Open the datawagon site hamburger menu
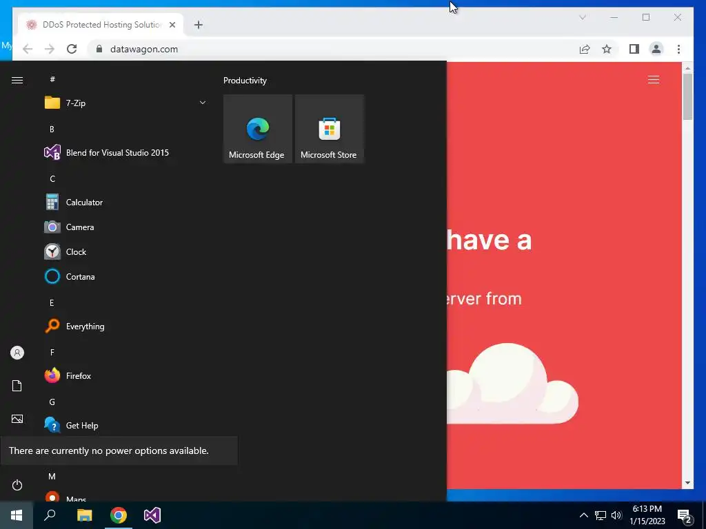 tap(654, 80)
